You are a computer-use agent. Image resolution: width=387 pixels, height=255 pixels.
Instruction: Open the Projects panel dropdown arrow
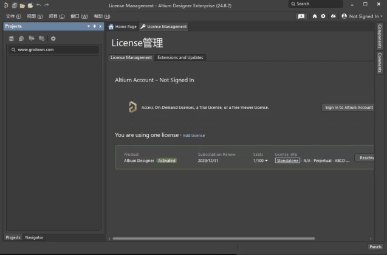pos(88,27)
